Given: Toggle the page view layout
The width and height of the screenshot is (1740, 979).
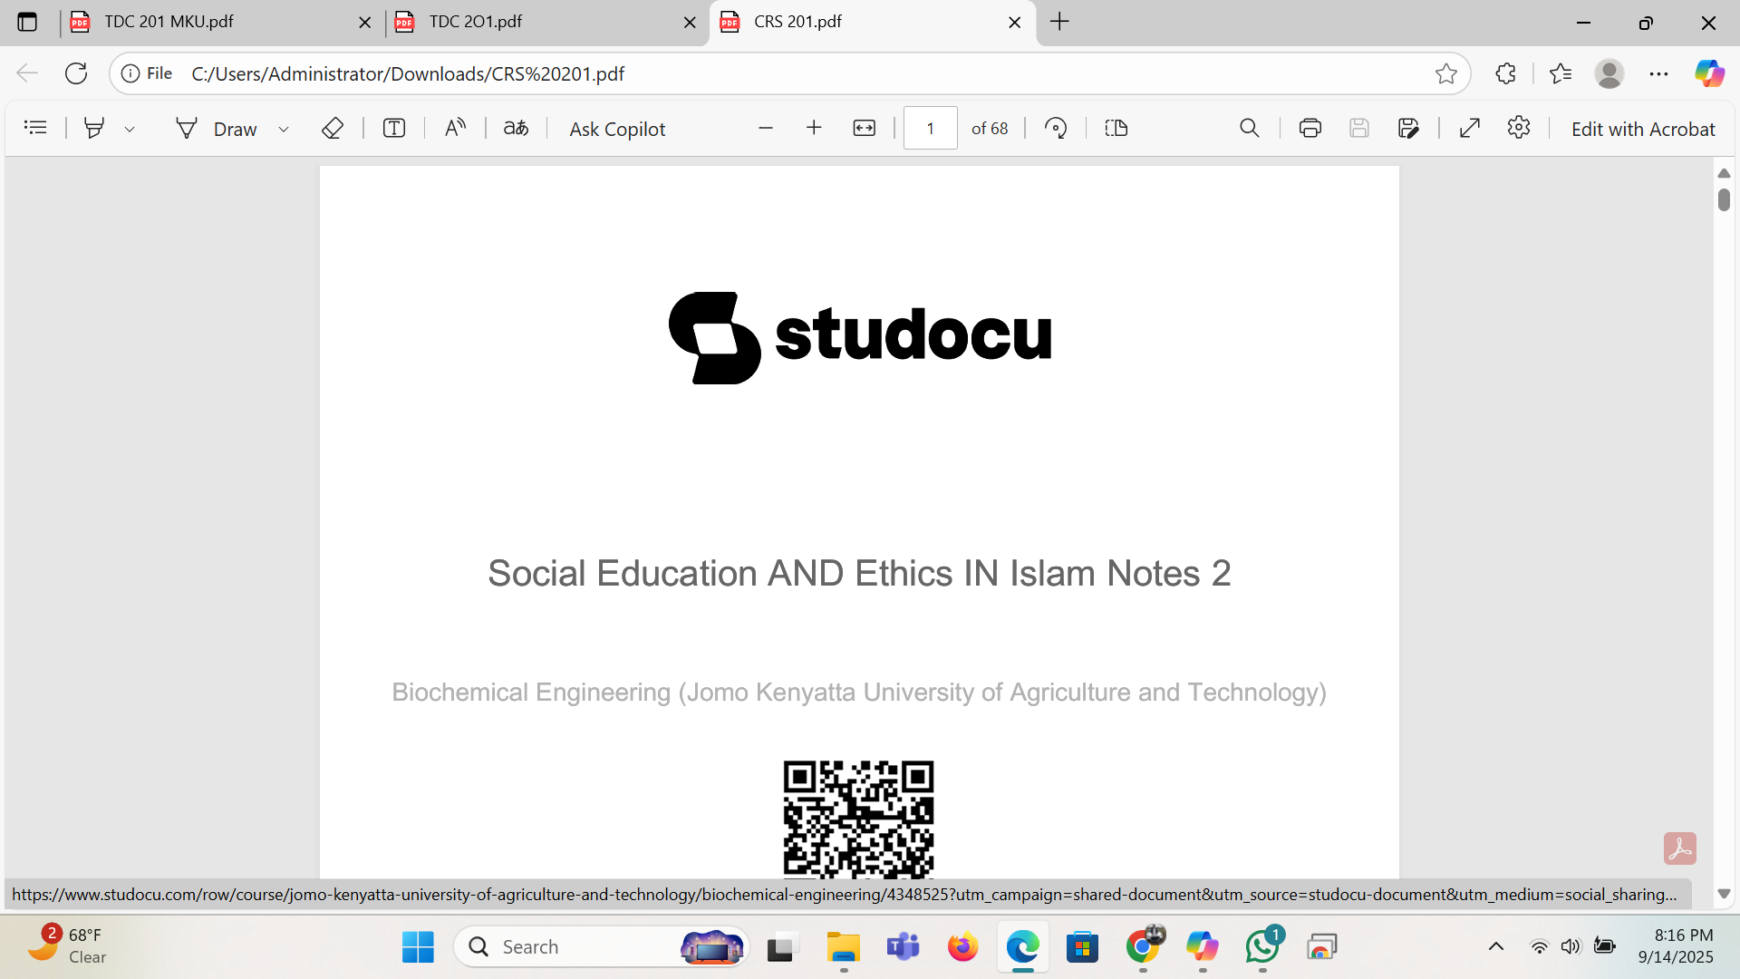Looking at the screenshot, I should point(1116,128).
